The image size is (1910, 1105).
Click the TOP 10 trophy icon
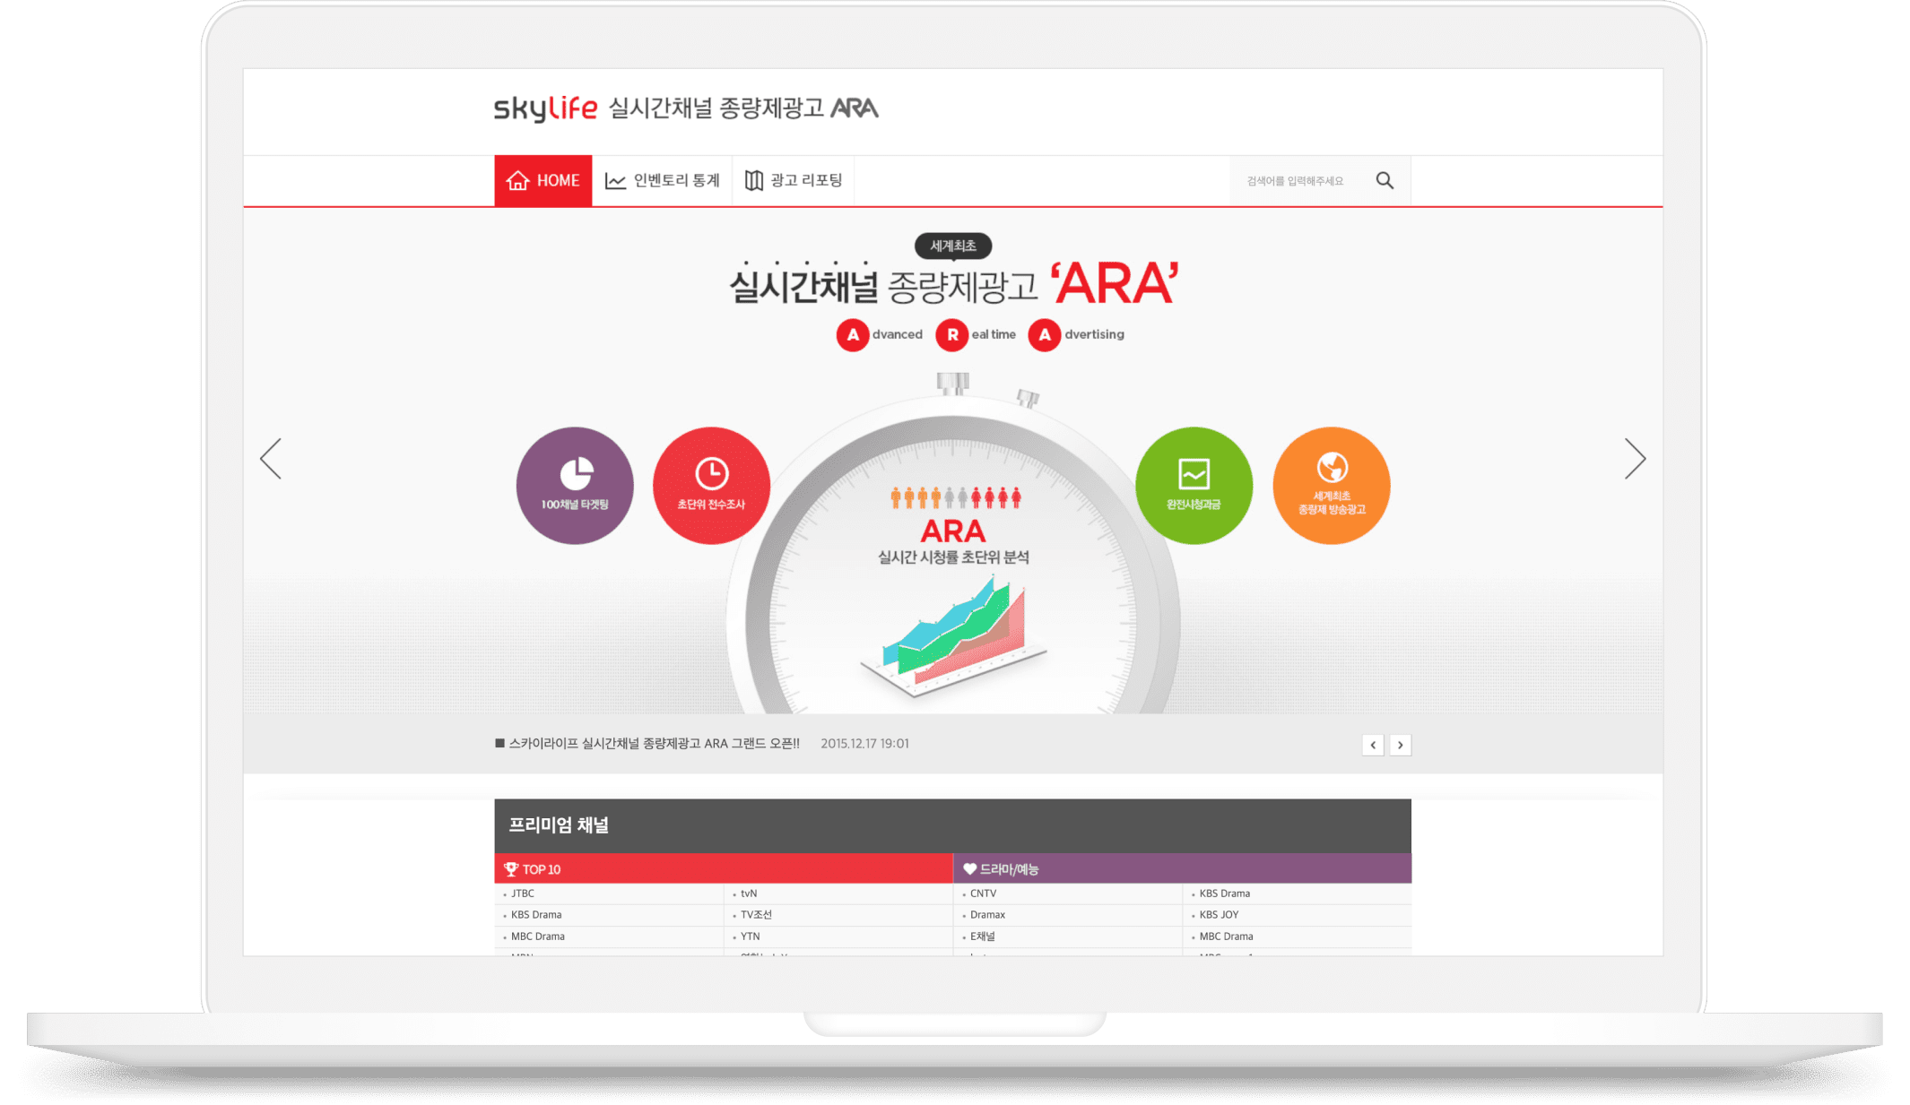511,869
